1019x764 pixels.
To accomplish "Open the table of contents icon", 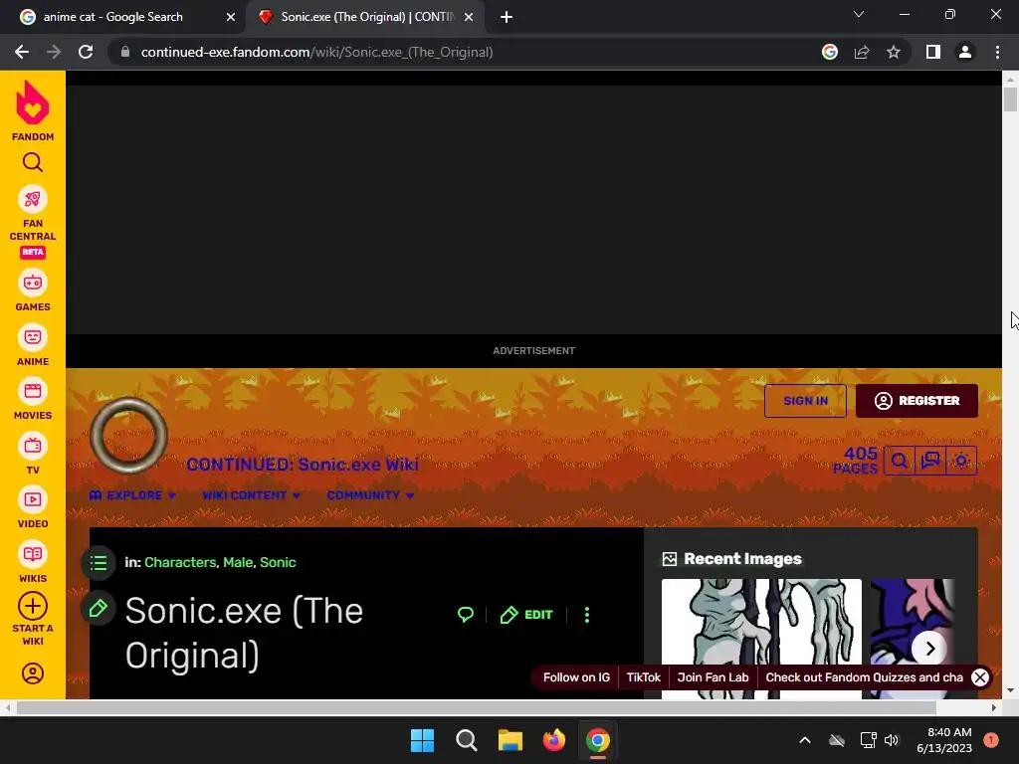I will coord(99,563).
